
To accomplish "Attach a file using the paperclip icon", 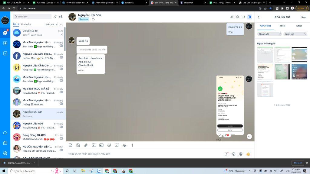I will [x=86, y=145].
